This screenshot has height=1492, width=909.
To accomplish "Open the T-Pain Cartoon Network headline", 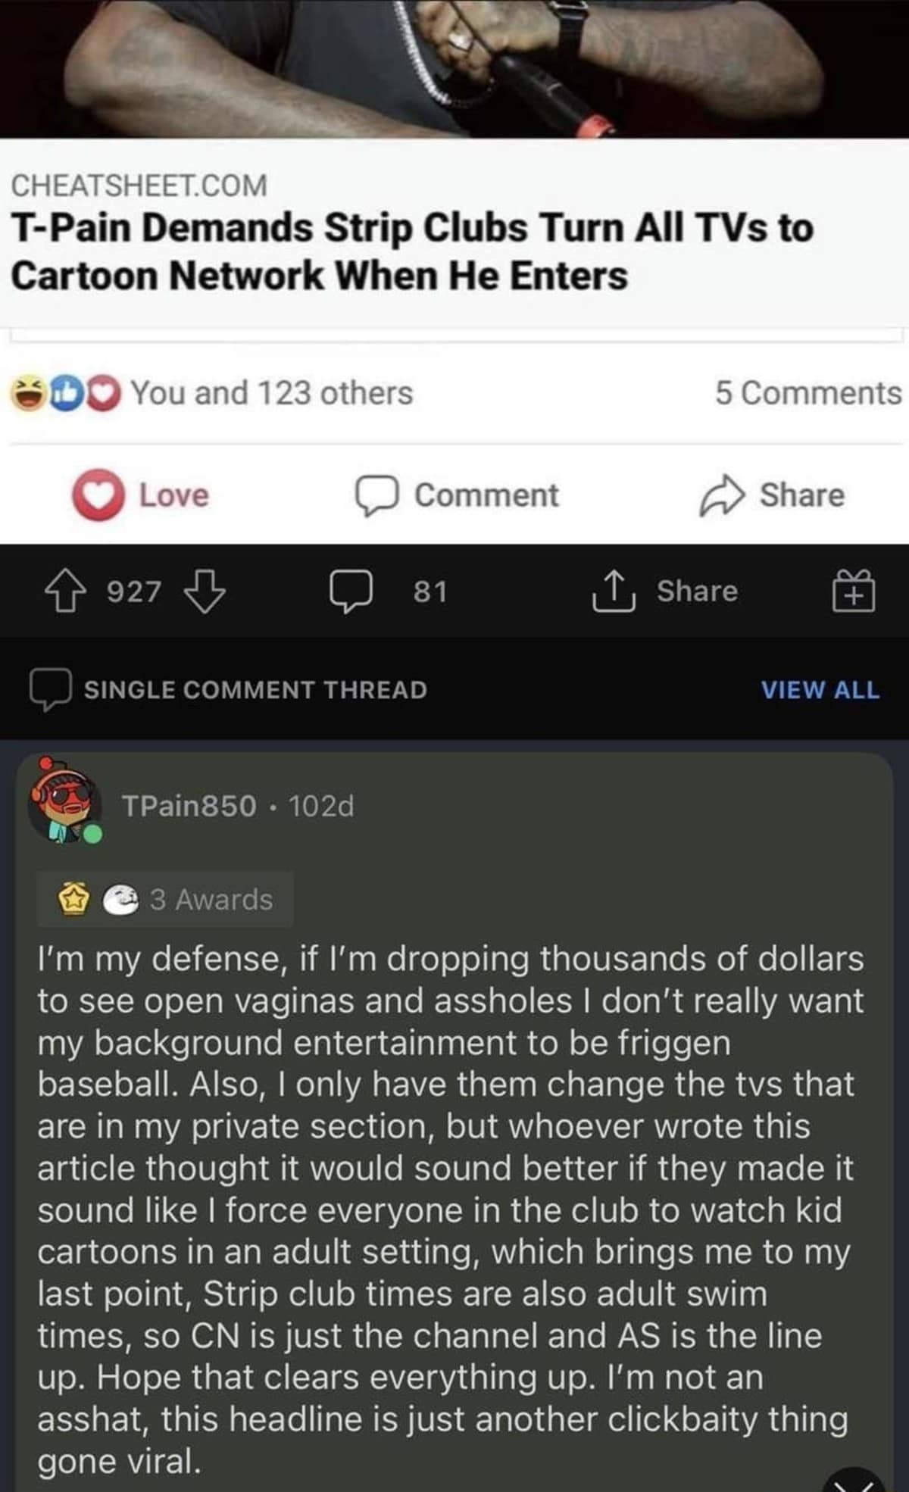I will 412,251.
